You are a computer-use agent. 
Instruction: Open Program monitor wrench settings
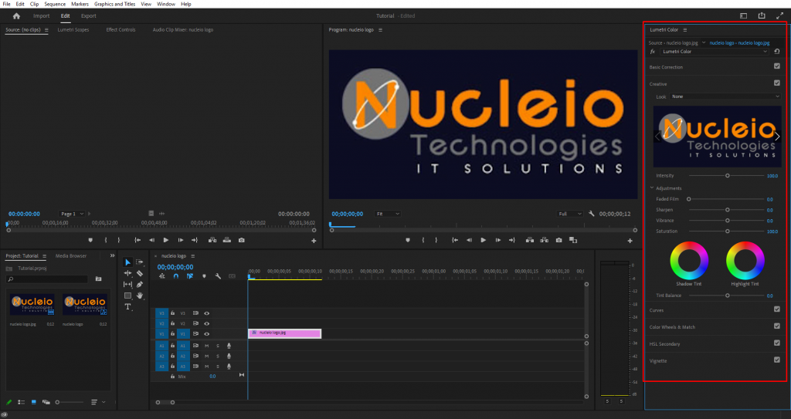[x=591, y=214]
